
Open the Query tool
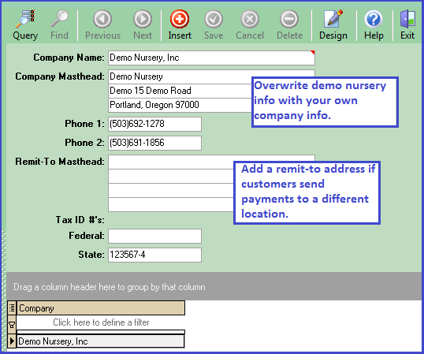coord(25,25)
